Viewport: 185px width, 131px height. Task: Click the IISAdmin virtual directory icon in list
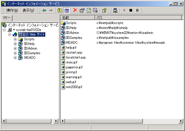(63, 33)
